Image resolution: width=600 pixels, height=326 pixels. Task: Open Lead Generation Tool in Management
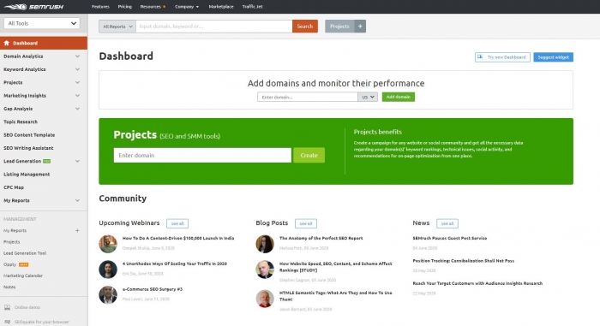click(x=25, y=253)
